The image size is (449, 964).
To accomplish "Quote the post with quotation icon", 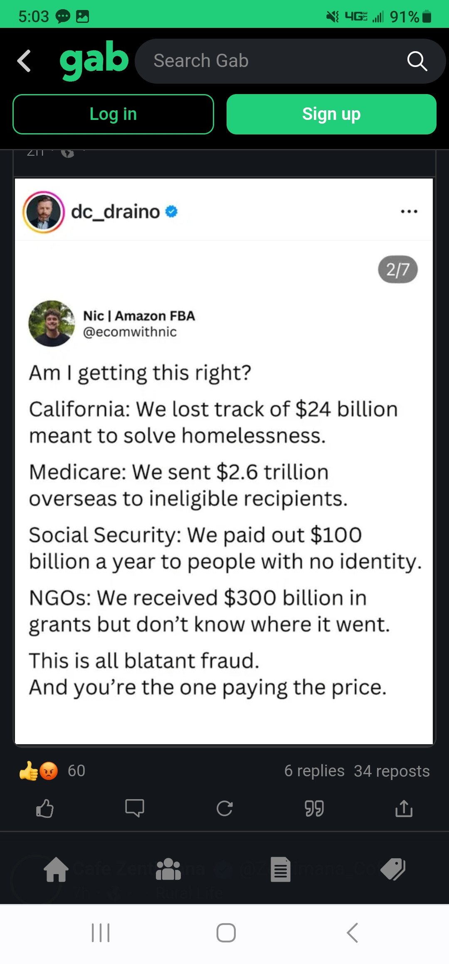I will tap(314, 808).
